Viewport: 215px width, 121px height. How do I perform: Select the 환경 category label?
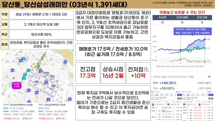4,44
